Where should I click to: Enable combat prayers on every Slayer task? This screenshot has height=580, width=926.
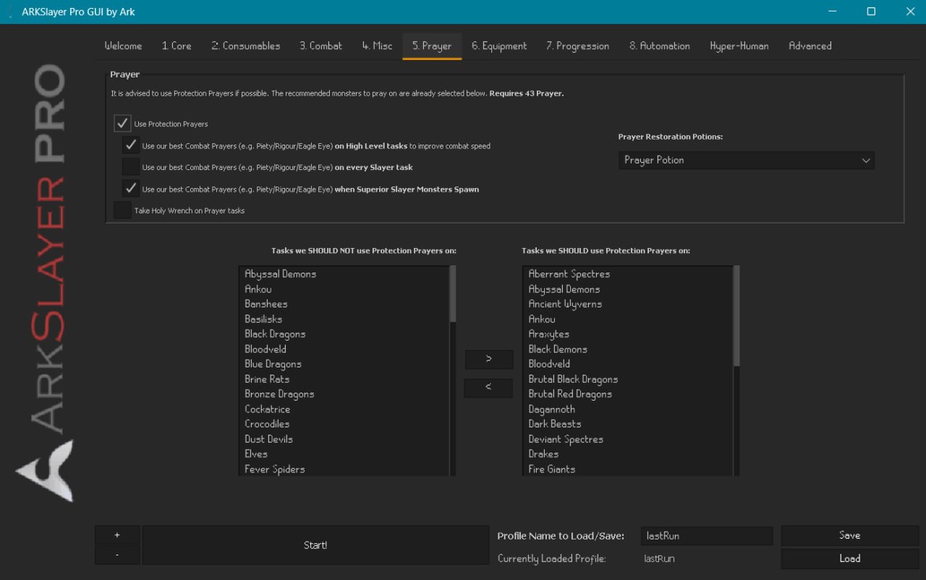pyautogui.click(x=130, y=167)
